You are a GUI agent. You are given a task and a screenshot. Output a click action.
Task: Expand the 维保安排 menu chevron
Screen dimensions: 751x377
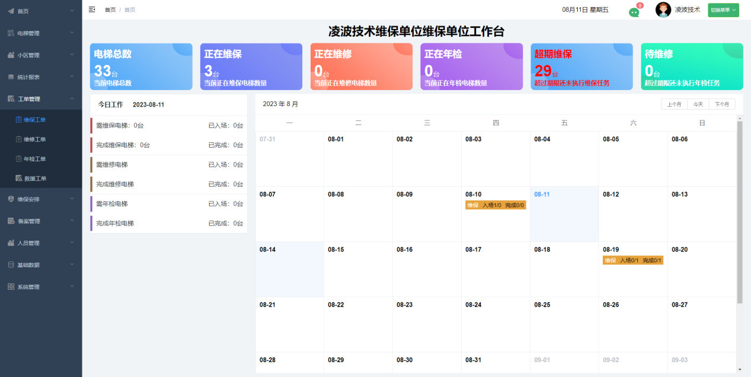click(x=72, y=199)
